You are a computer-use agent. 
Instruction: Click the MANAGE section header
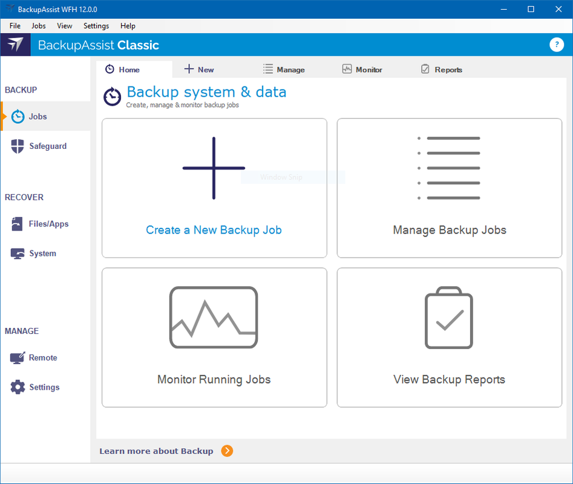click(22, 331)
